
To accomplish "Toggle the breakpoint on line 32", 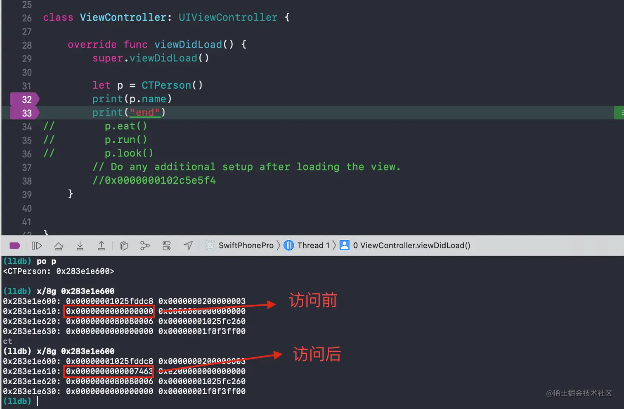I will coord(25,99).
